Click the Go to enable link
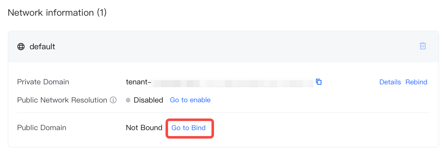The height and width of the screenshot is (153, 445). 190,100
